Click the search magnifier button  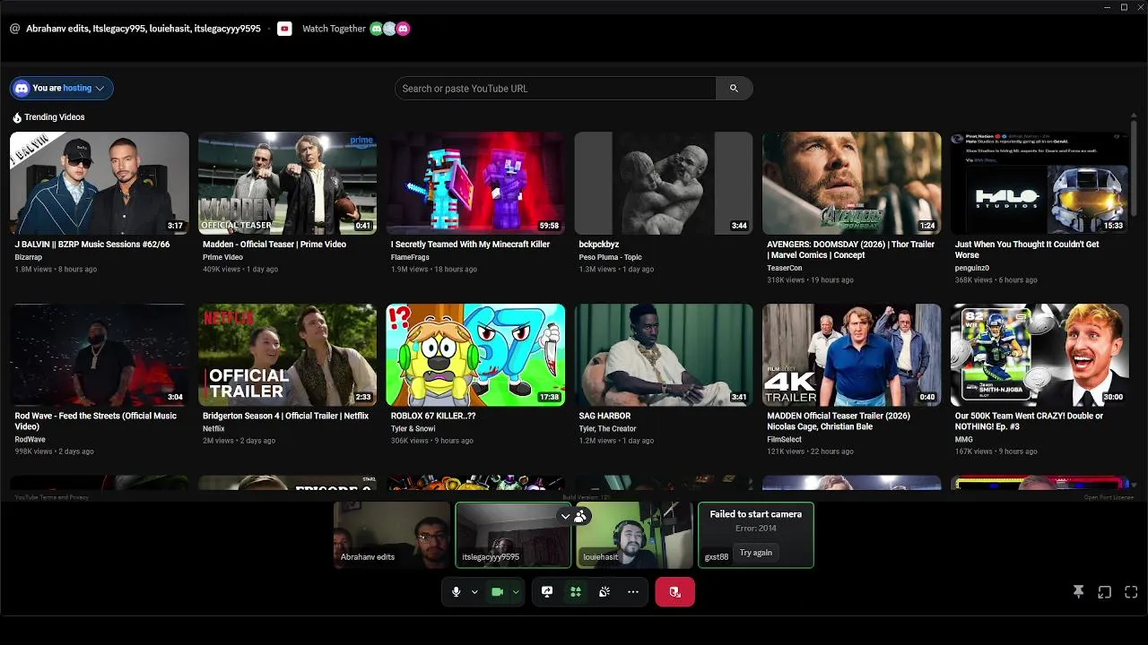click(734, 89)
